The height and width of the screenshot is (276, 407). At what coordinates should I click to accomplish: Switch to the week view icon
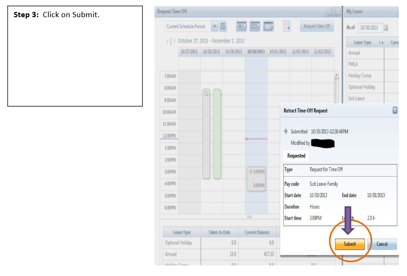255,27
